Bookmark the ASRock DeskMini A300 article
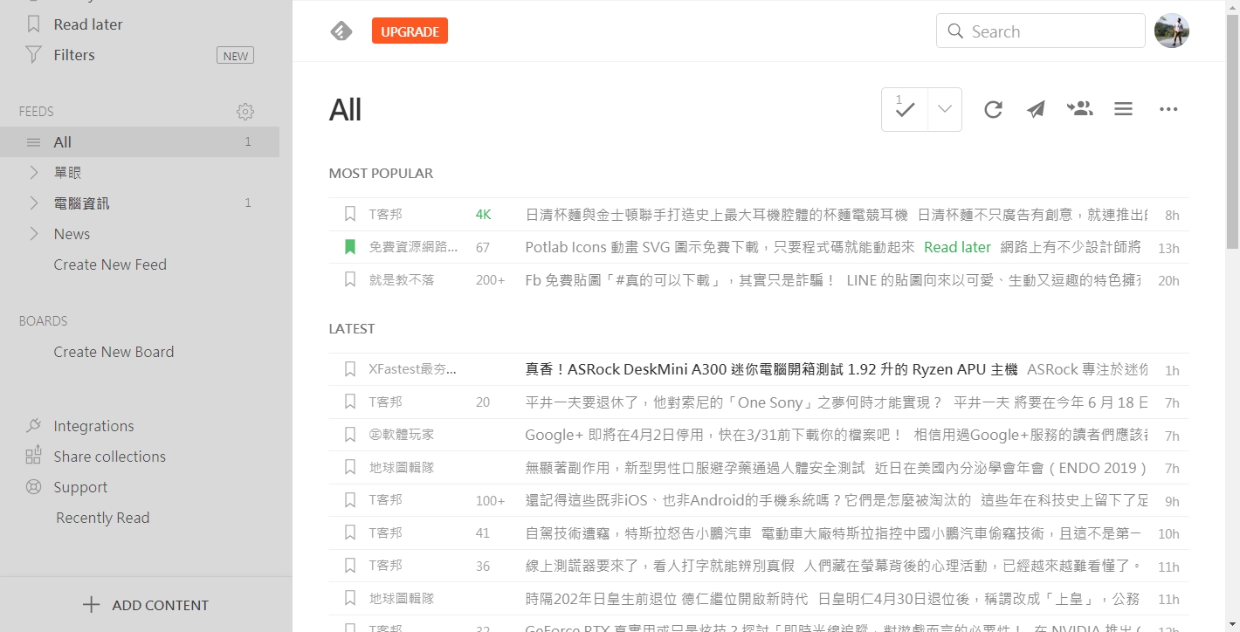 pyautogui.click(x=350, y=369)
